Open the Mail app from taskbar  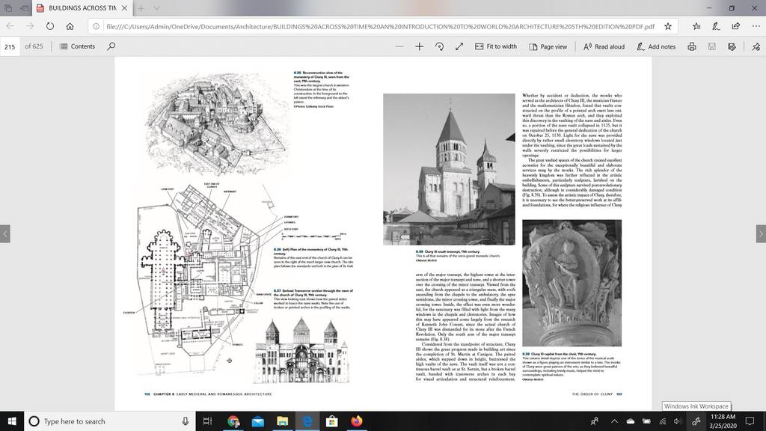[258, 421]
